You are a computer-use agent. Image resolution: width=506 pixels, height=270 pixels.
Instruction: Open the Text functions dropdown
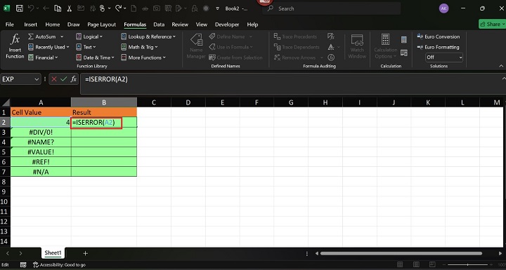86,47
